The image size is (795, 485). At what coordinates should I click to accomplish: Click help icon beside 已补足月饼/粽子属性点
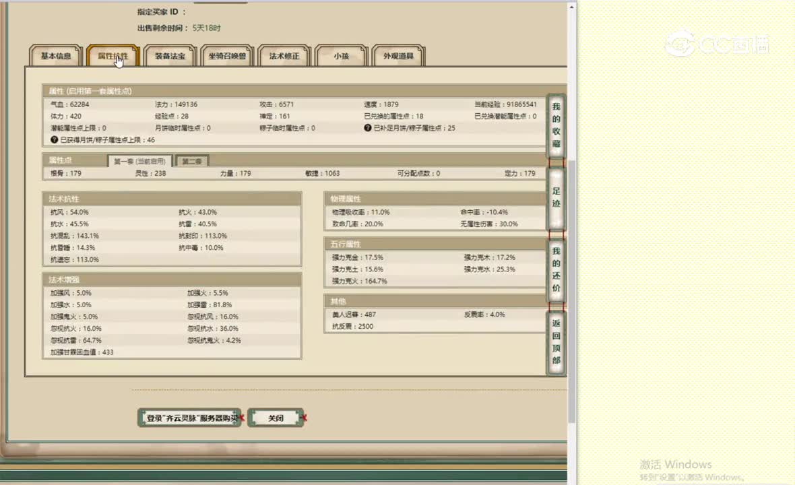tap(368, 128)
